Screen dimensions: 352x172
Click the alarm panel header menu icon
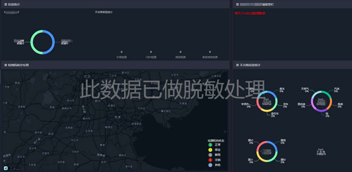(x=237, y=4)
